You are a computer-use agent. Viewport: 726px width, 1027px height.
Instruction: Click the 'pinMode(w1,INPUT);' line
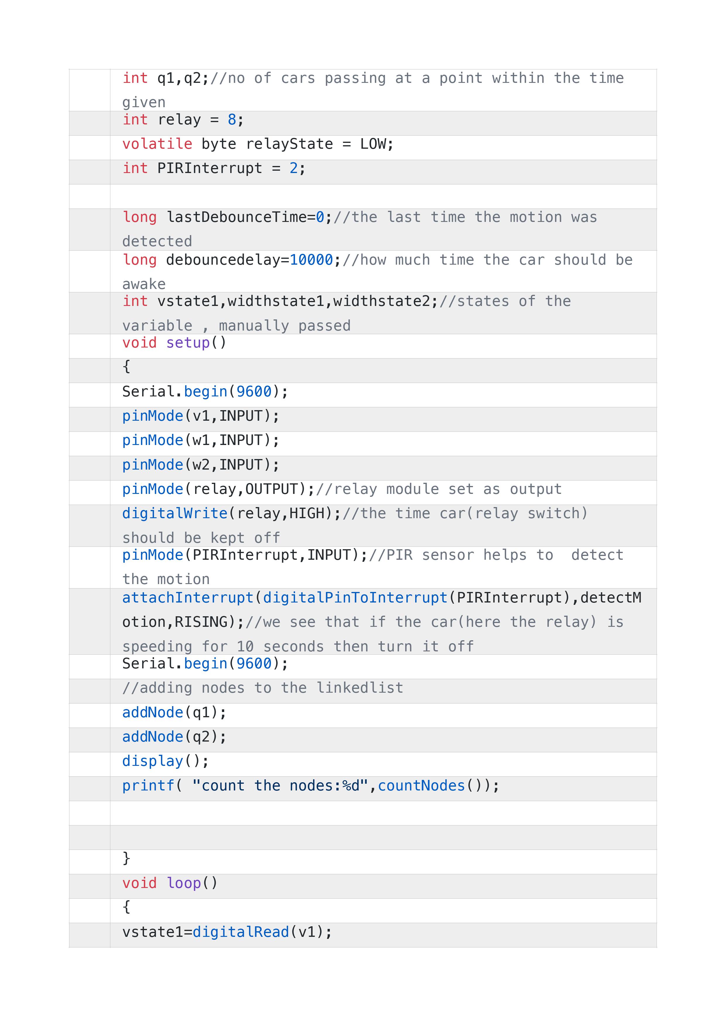tap(201, 441)
